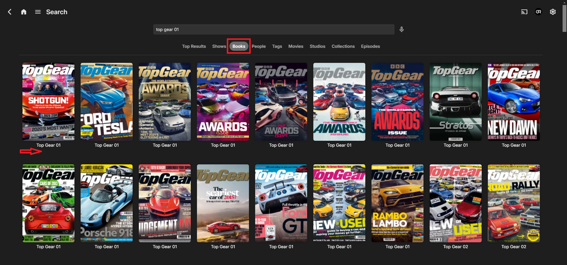Image resolution: width=567 pixels, height=265 pixels.
Task: Select the People filter tab
Action: (258, 46)
